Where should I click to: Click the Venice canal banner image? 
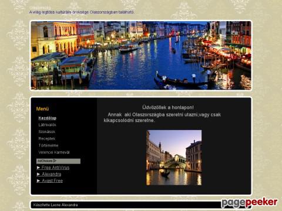(141, 56)
